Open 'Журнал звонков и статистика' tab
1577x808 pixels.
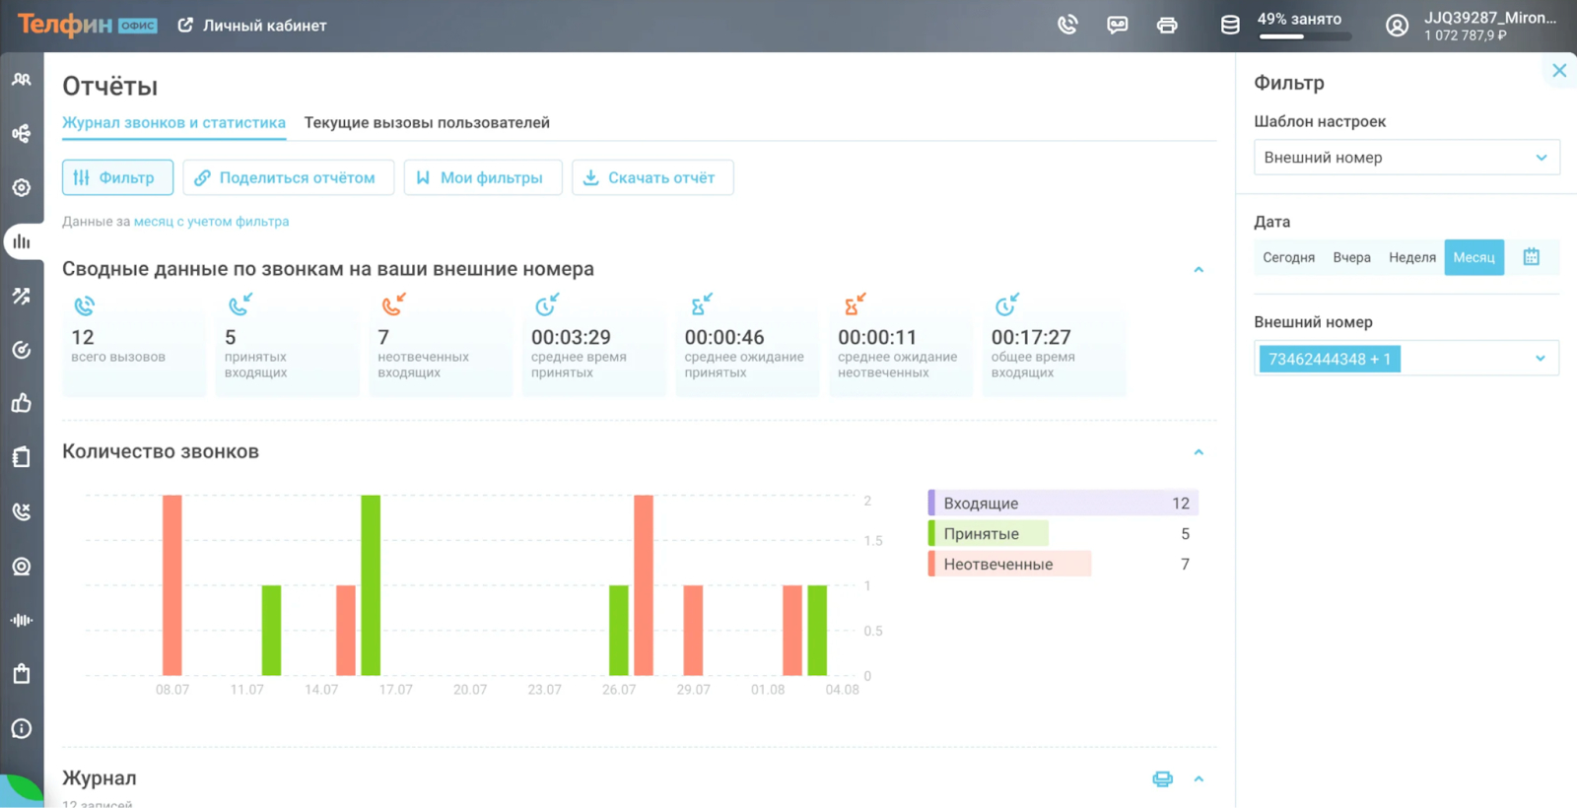pyautogui.click(x=173, y=123)
